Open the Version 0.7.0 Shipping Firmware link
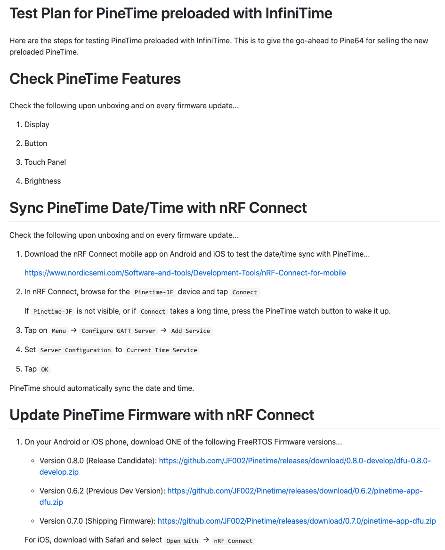Image resolution: width=445 pixels, height=550 pixels. 297,521
